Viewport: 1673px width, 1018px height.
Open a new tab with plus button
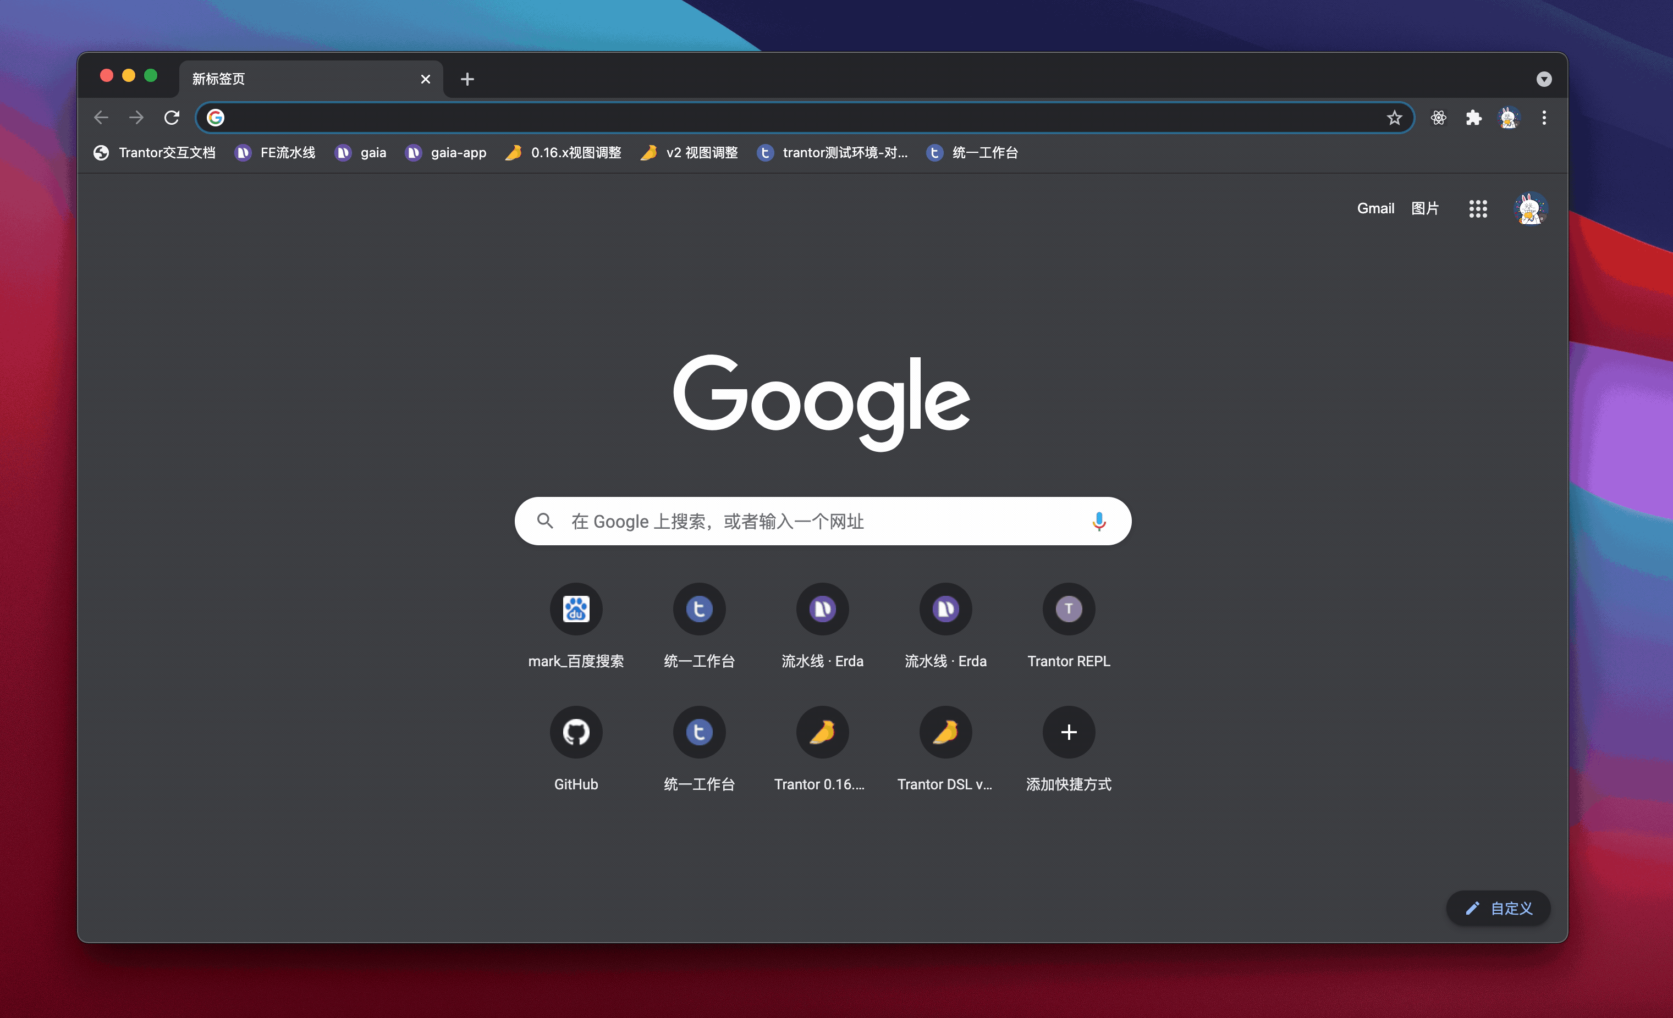pyautogui.click(x=467, y=79)
